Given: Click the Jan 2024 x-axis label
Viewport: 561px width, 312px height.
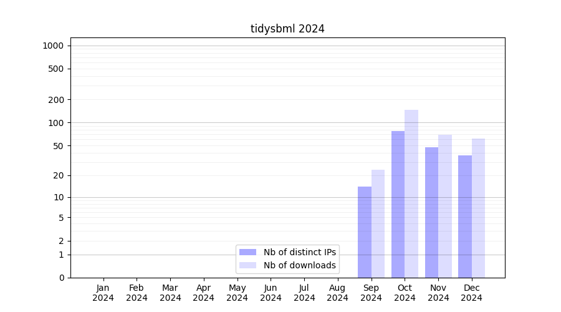Looking at the screenshot, I should [x=103, y=293].
